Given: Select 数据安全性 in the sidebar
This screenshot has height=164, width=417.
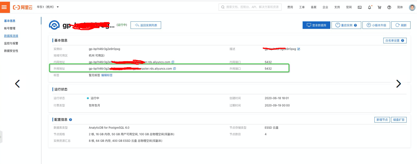Looking at the screenshot, I should click(11, 51).
